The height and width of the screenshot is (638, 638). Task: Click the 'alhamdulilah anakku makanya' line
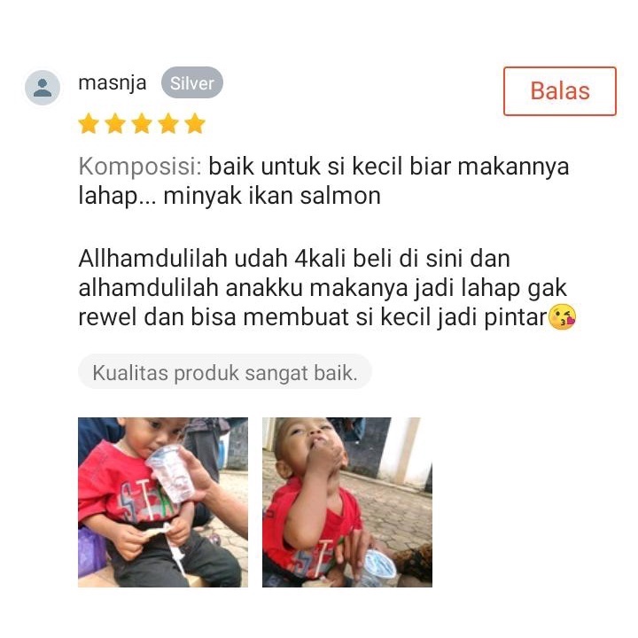tap(323, 288)
